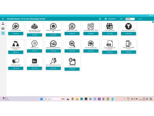
Task: Click the WhatsApp Number Filter icon
Action: (x=128, y=26)
